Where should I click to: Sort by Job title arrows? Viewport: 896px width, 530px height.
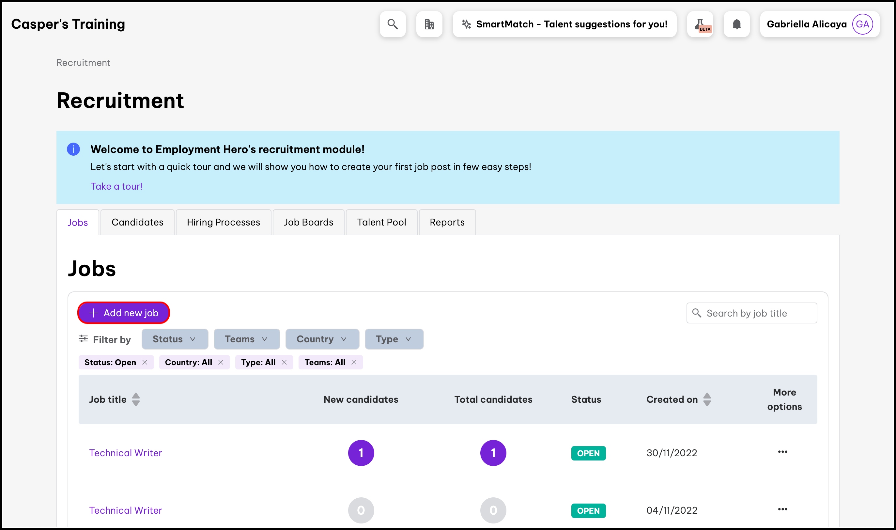(x=136, y=399)
